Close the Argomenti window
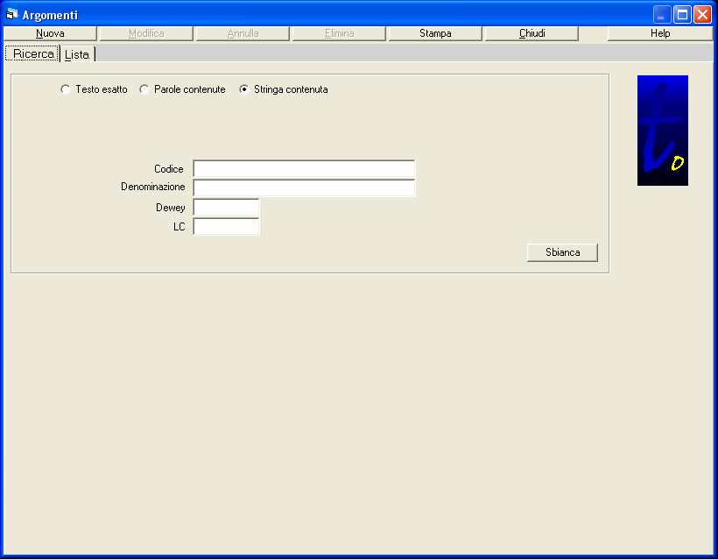Image resolution: width=718 pixels, height=559 pixels. (702, 15)
